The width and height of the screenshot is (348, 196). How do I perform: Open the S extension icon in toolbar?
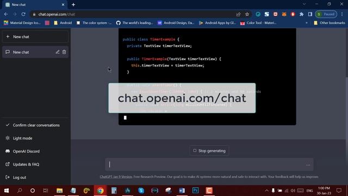267,14
